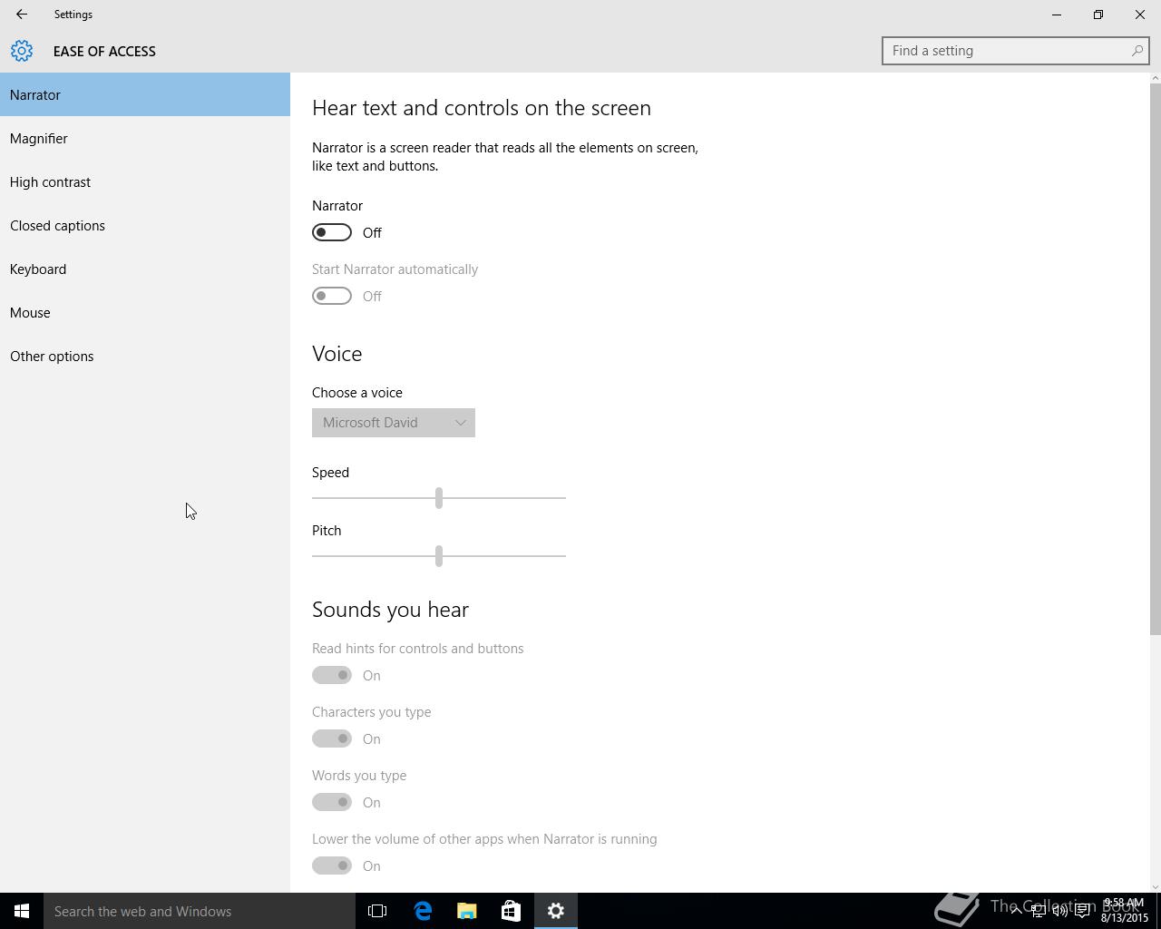The height and width of the screenshot is (929, 1161).
Task: Click Search the web and Windows box
Action: point(200,911)
